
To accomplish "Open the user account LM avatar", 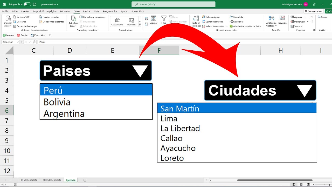I will 306,4.
